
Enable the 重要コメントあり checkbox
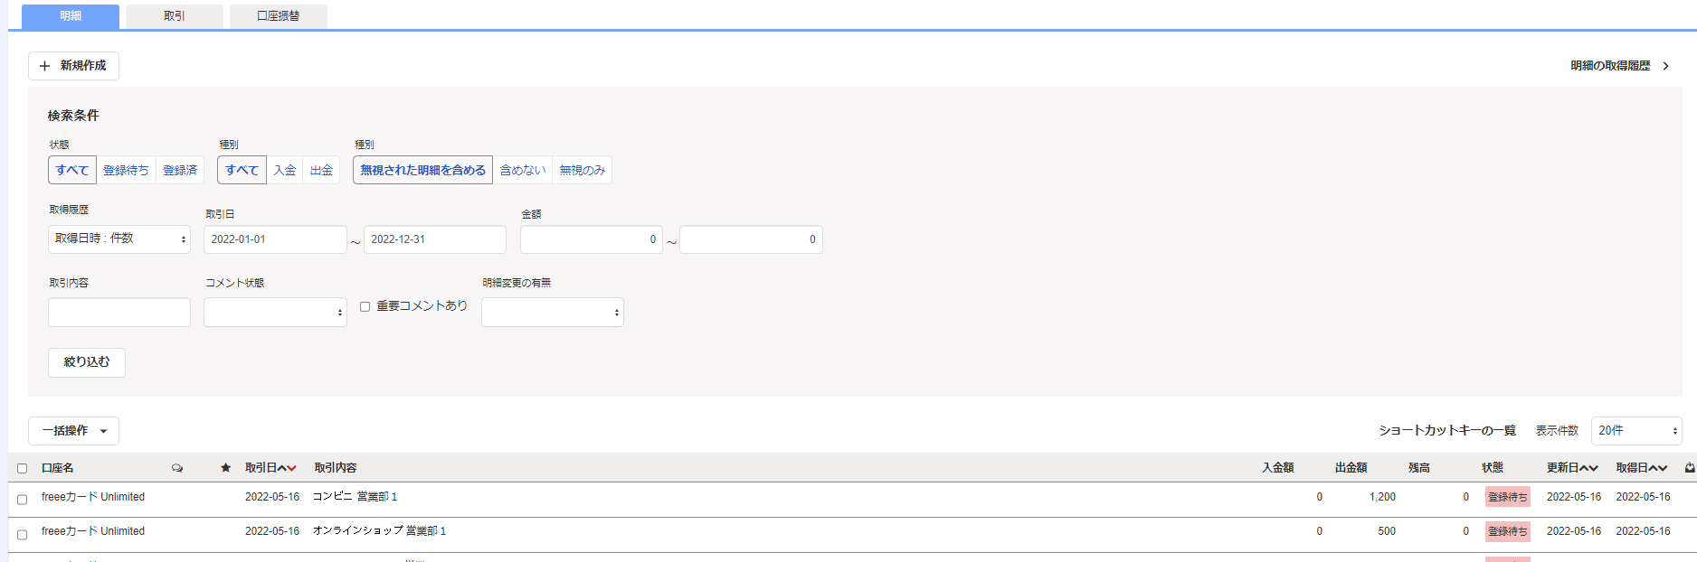365,306
